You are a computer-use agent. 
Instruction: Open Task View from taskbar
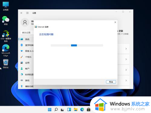tap(63, 109)
